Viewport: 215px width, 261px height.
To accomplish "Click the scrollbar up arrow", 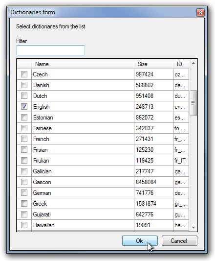I will (x=193, y=64).
